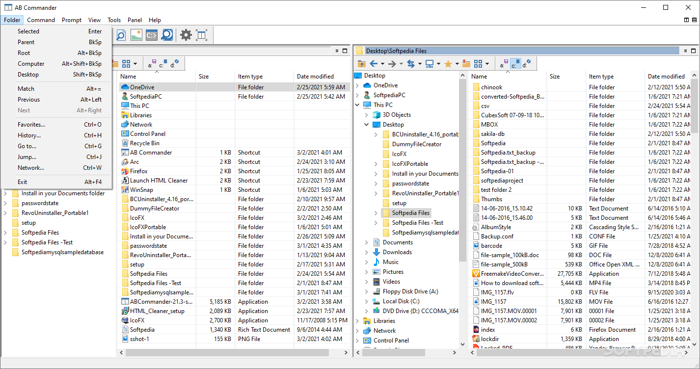
Task: Click the parent folder icon in right panel
Action: pyautogui.click(x=361, y=64)
